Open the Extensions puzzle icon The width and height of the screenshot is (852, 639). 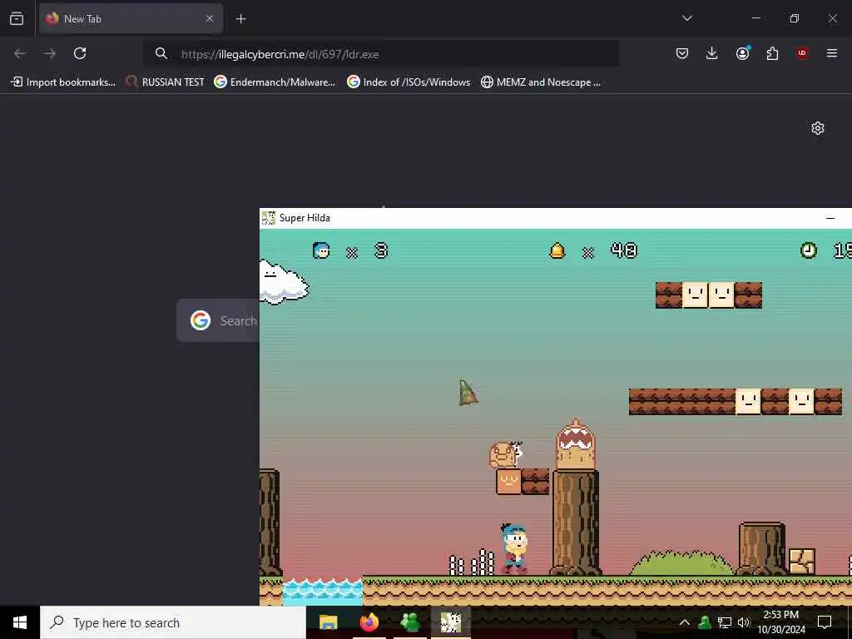coord(772,53)
